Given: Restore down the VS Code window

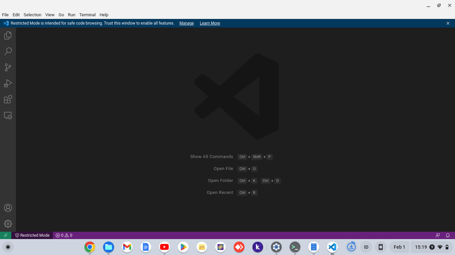Looking at the screenshot, I should coord(439,5).
